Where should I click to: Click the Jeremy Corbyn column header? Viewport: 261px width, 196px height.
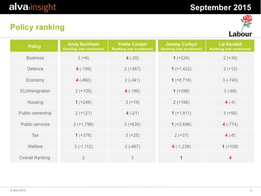pyautogui.click(x=181, y=46)
